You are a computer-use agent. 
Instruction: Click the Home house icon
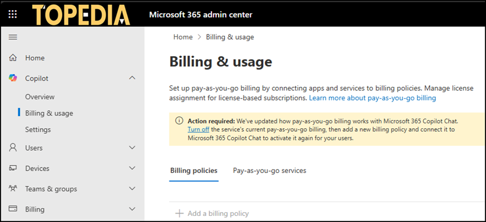[x=13, y=57]
